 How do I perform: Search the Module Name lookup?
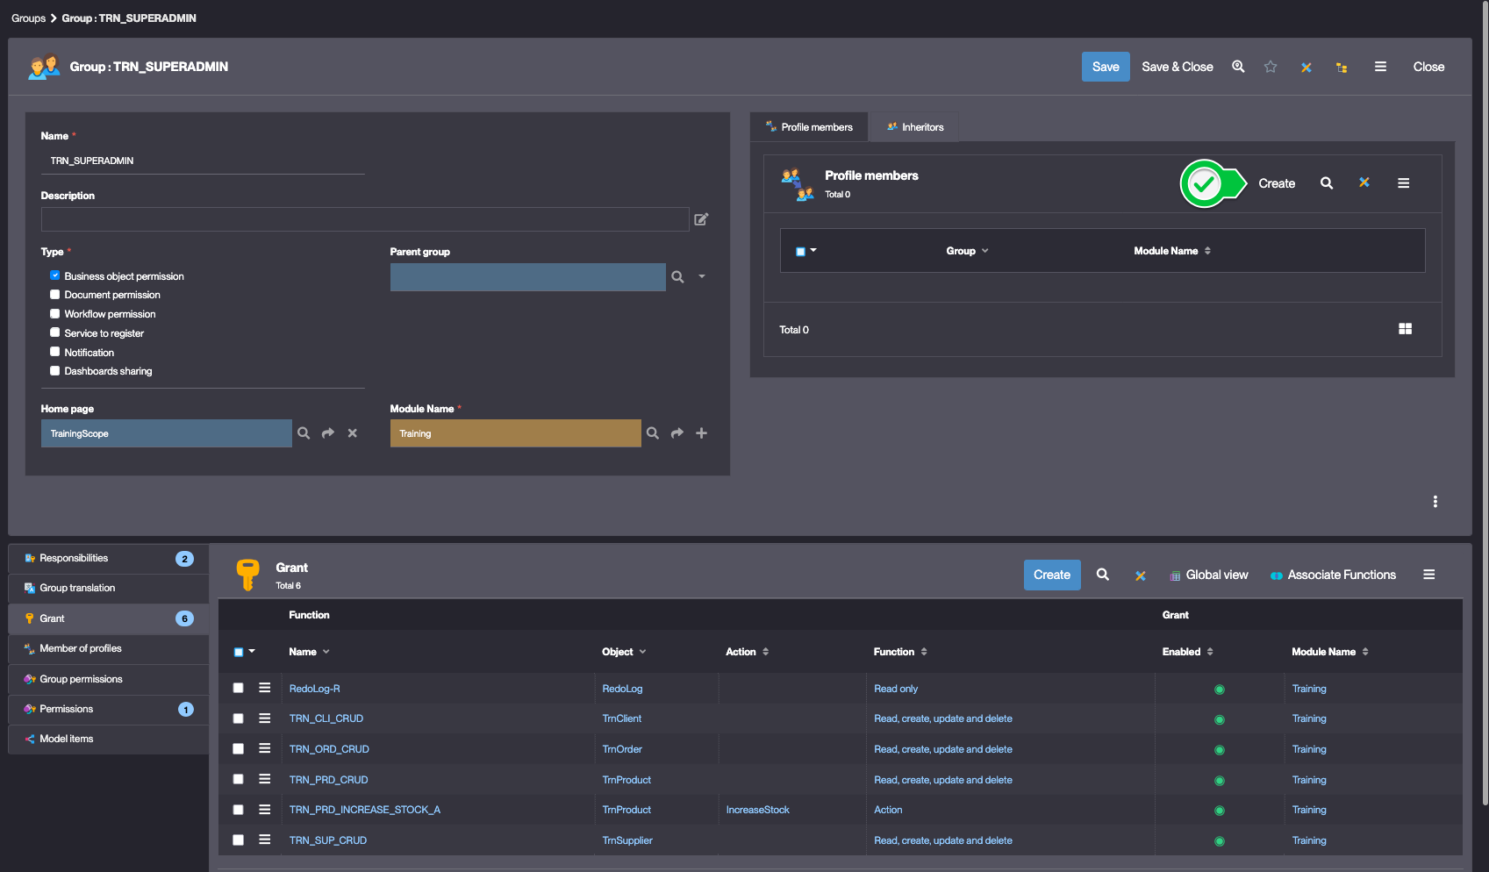click(x=653, y=433)
